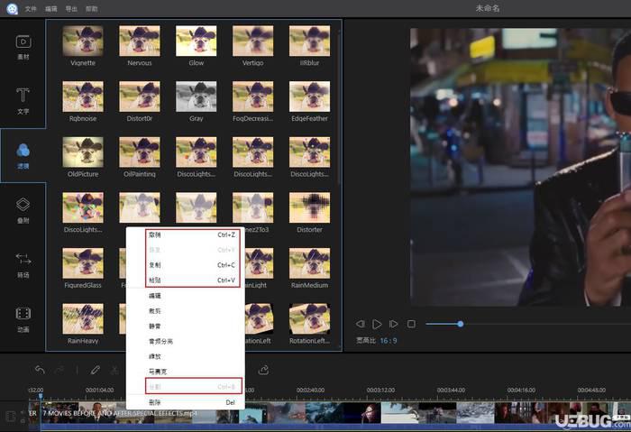Choose 马赛克 mosaic in context menu
Image resolution: width=631 pixels, height=432 pixels.
186,372
